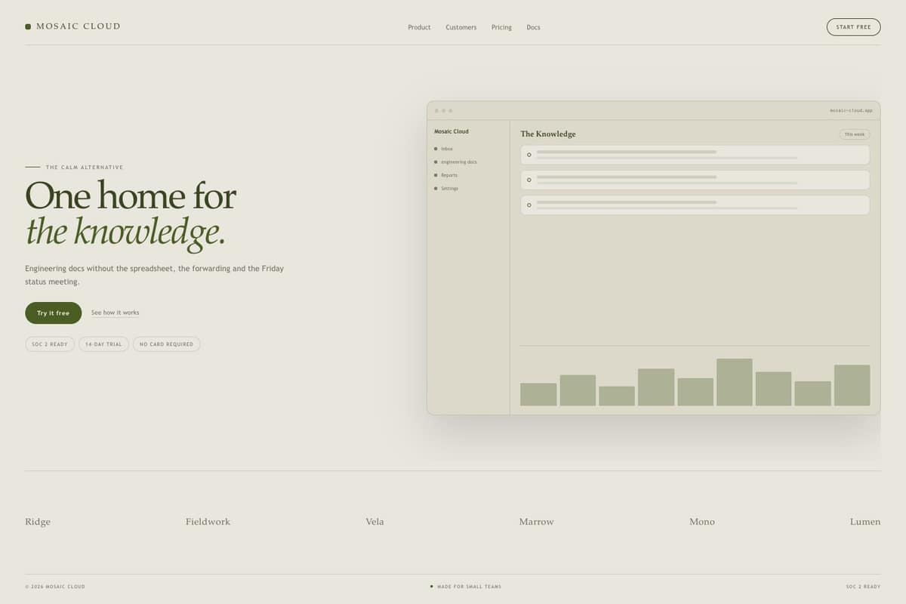
Task: Click the START FREE button
Action: coord(853,27)
